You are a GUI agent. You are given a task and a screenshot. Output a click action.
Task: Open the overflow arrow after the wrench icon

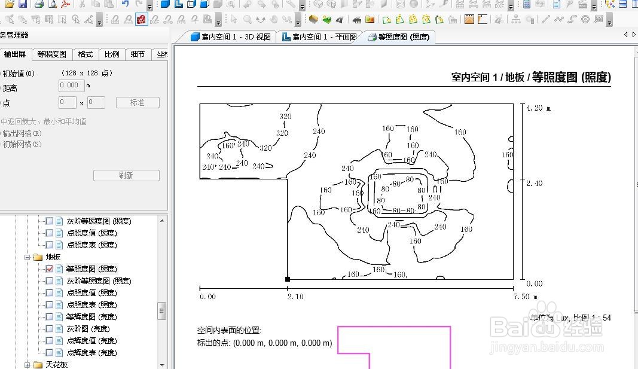(301, 7)
